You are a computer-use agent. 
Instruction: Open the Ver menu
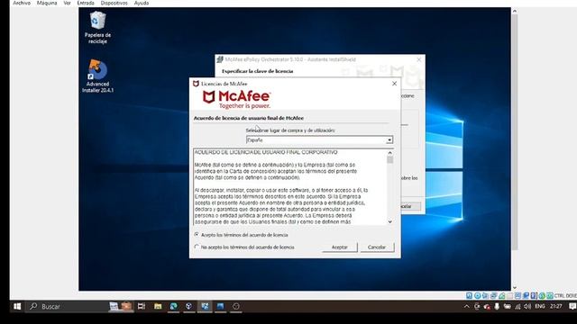[67, 3]
